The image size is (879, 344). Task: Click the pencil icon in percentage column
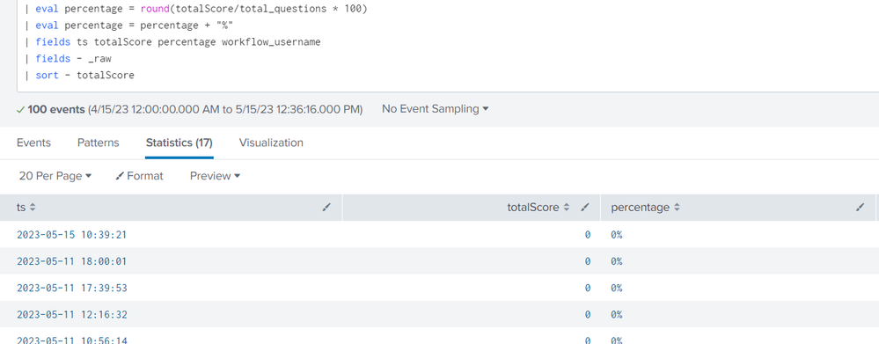[860, 208]
